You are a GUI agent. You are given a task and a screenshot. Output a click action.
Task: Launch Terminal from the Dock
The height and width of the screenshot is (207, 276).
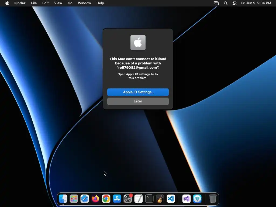tap(149, 199)
